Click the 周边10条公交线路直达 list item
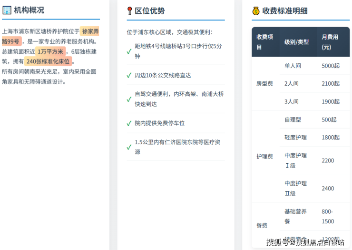The height and width of the screenshot is (250, 352). tap(176, 75)
